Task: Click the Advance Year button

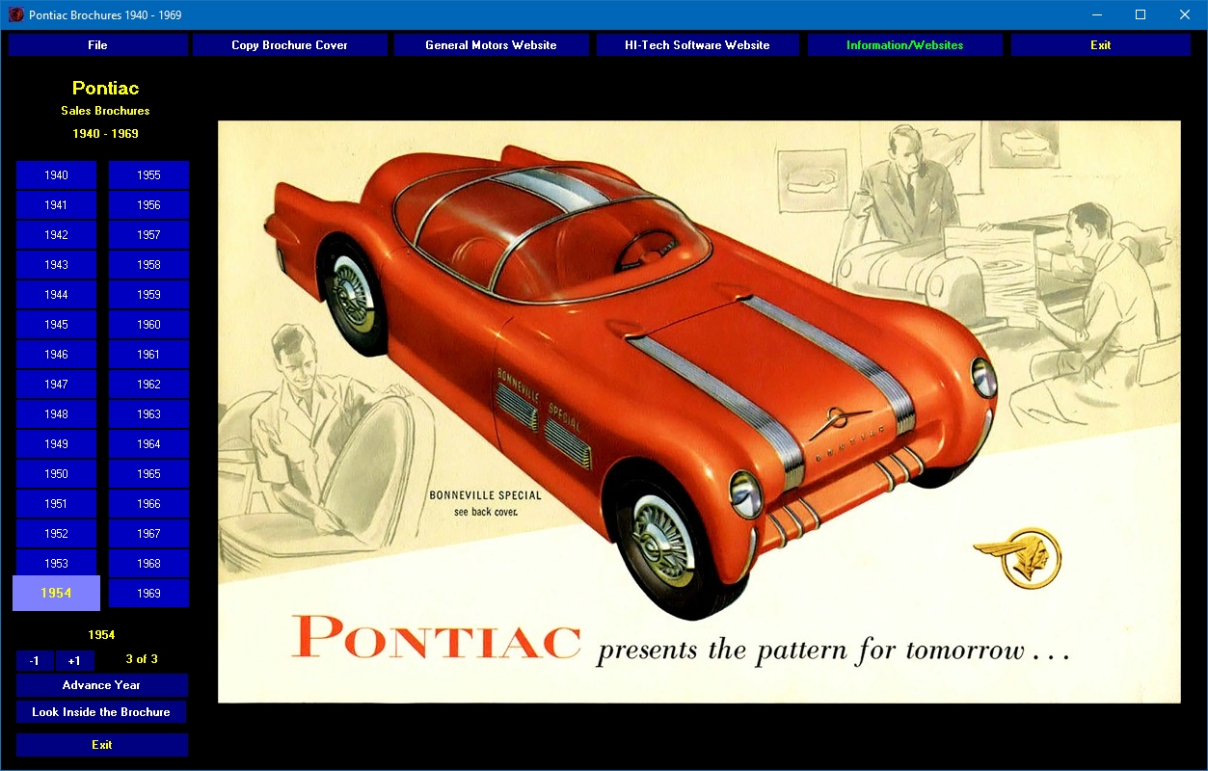Action: tap(101, 685)
